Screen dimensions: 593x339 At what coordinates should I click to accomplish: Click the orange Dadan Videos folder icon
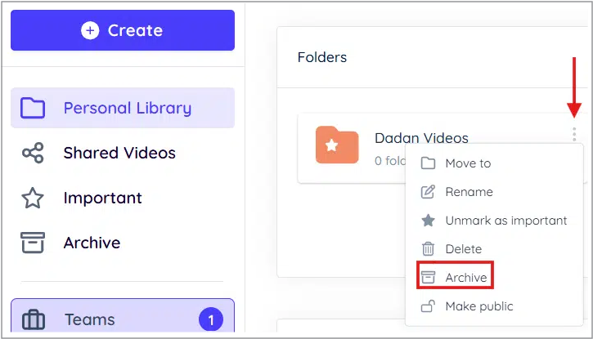(x=337, y=146)
